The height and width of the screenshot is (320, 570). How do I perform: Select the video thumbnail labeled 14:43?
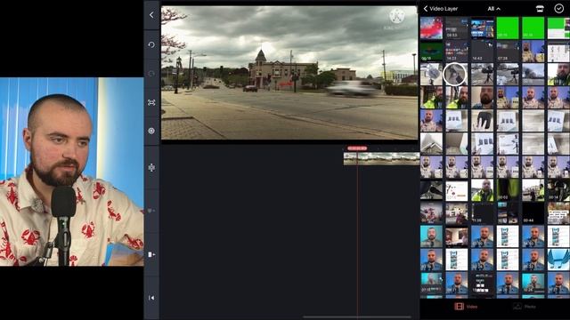(x=483, y=51)
